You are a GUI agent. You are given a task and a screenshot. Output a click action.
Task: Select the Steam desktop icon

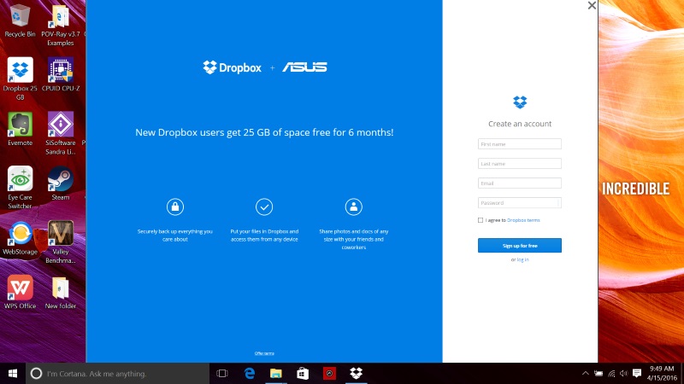[61, 183]
